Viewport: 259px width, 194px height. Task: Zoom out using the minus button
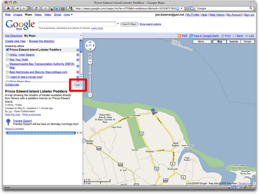tap(90, 95)
